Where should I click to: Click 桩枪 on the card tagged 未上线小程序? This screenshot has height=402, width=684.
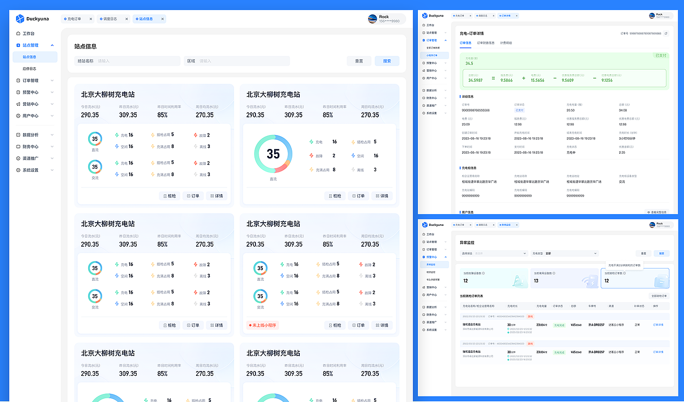pos(335,325)
